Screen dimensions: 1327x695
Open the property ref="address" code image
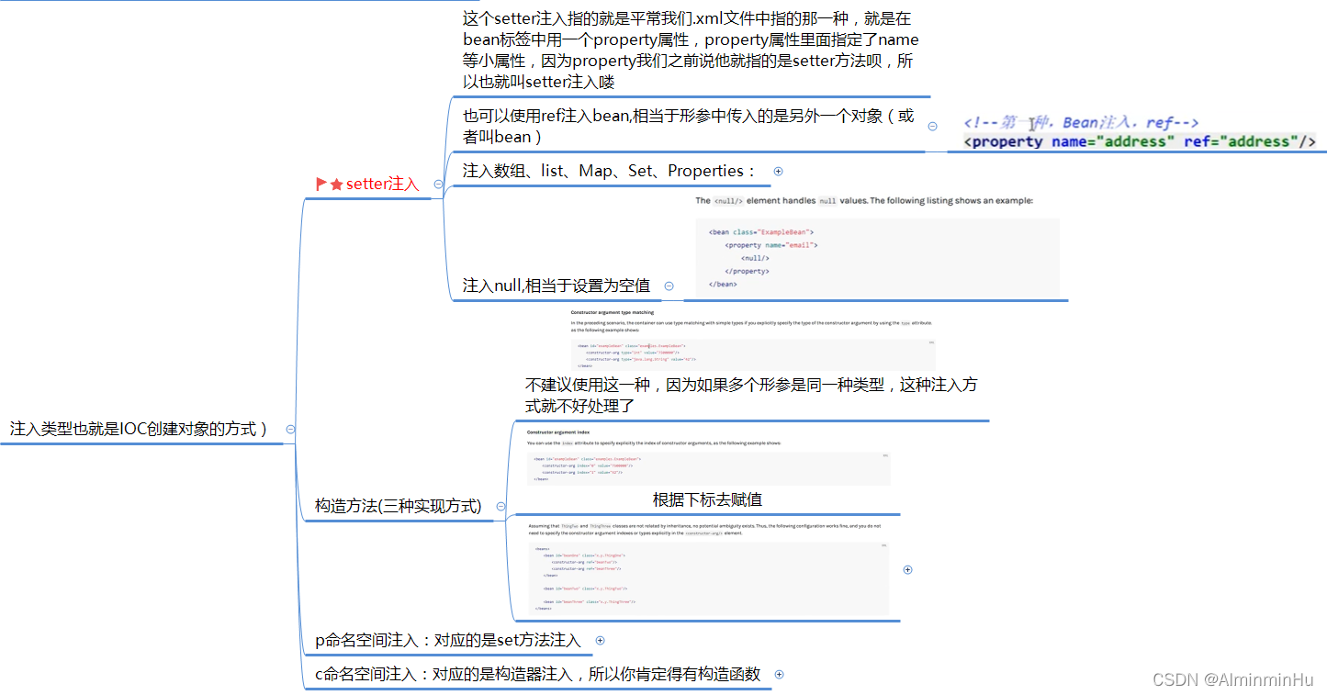1141,132
